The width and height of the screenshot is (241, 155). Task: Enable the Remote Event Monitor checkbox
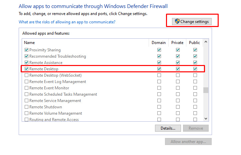27,88
